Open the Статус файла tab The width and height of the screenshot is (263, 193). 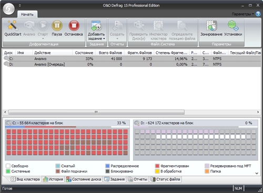(x=166, y=179)
